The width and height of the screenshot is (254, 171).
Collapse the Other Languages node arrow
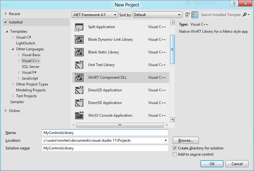point(13,49)
